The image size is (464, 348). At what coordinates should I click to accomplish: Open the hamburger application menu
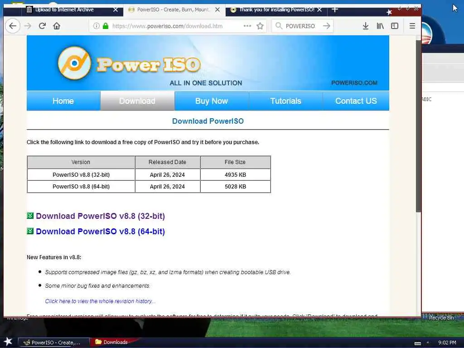click(412, 26)
